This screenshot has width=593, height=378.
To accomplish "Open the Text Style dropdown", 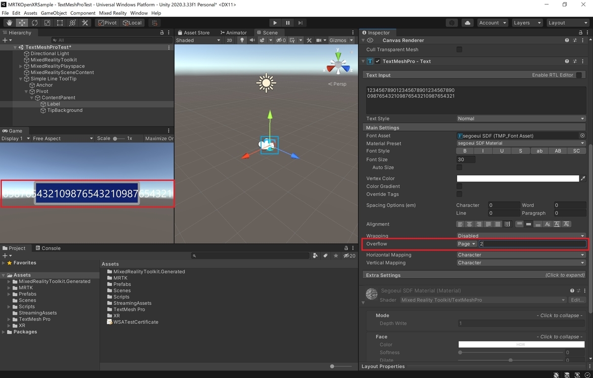I will click(x=521, y=118).
